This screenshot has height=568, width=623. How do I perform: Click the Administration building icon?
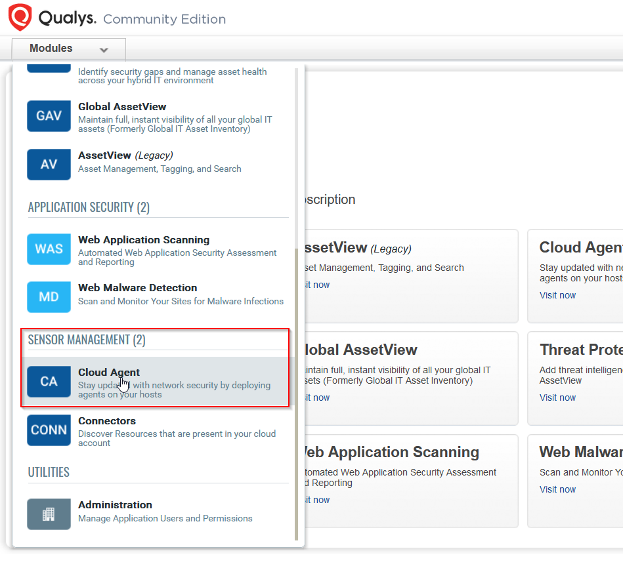point(49,514)
